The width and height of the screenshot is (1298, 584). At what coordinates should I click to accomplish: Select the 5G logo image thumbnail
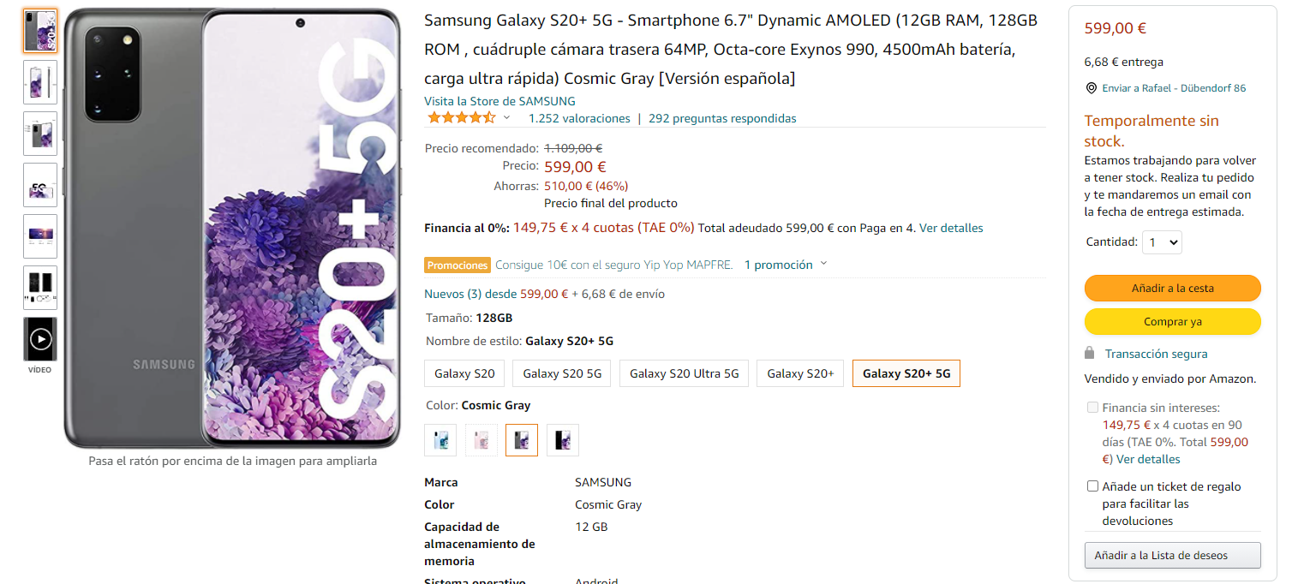coord(40,185)
